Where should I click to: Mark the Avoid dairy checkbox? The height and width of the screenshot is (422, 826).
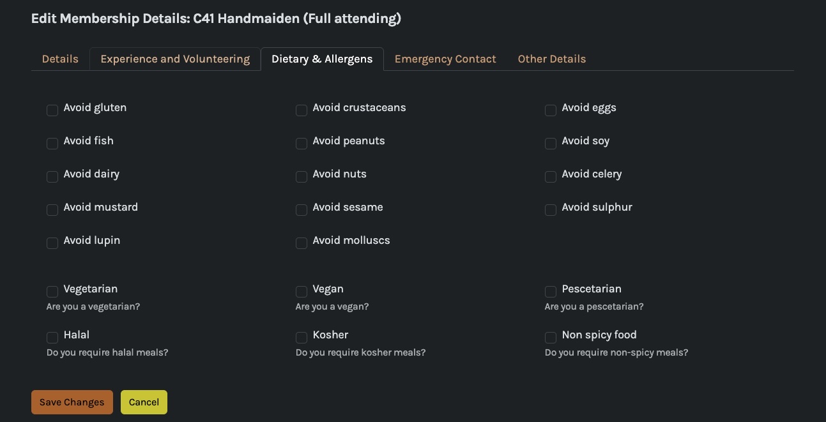tap(52, 177)
